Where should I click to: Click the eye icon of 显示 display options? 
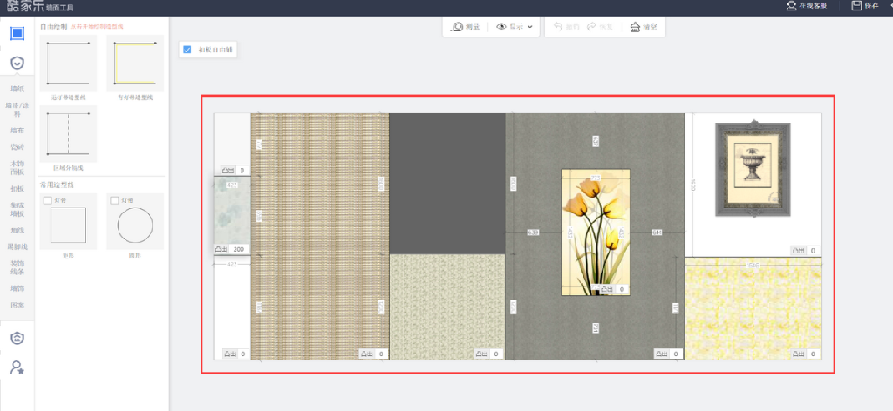(501, 27)
